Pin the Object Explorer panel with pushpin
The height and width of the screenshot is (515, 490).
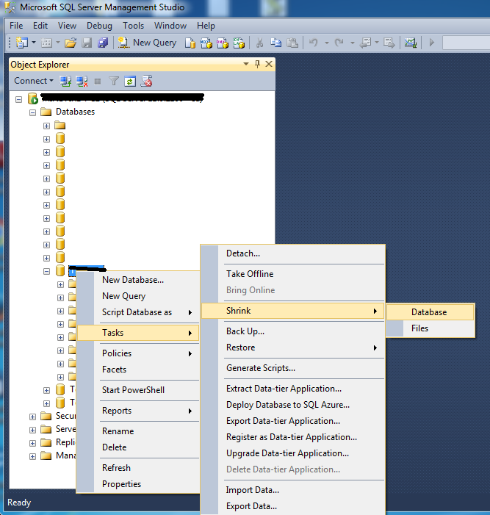pos(257,64)
